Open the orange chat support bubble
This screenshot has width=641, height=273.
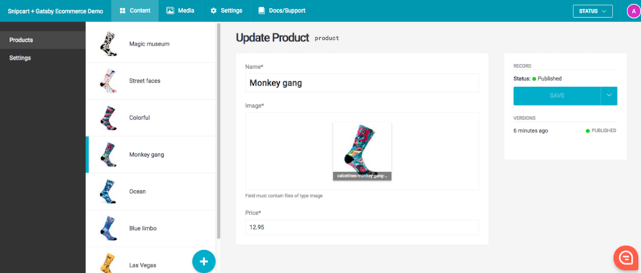coord(625,257)
